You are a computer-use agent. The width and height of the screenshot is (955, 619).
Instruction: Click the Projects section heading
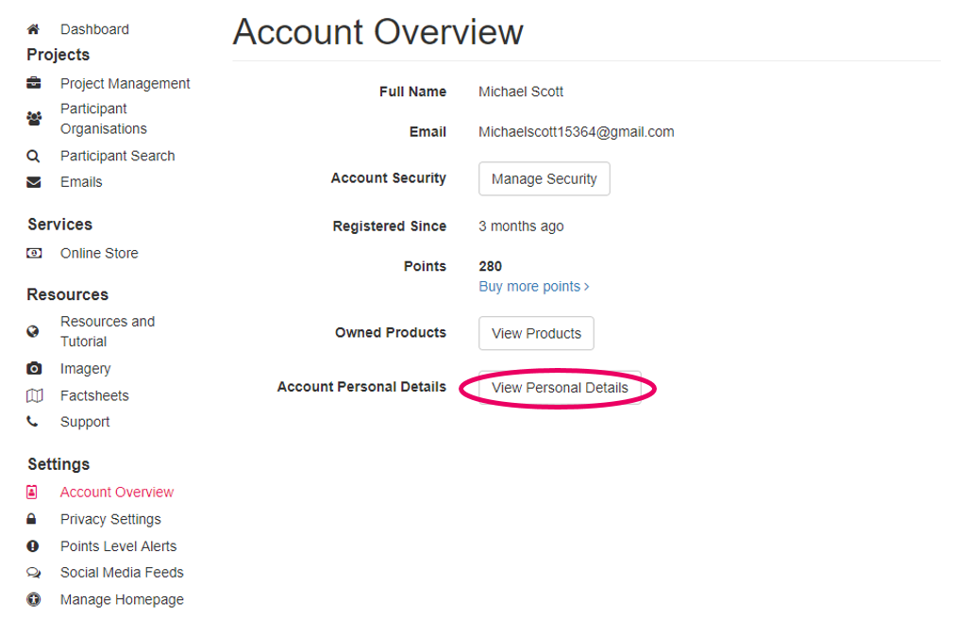click(x=58, y=55)
